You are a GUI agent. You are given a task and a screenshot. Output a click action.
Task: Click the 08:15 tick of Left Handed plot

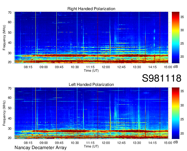pos(28,143)
